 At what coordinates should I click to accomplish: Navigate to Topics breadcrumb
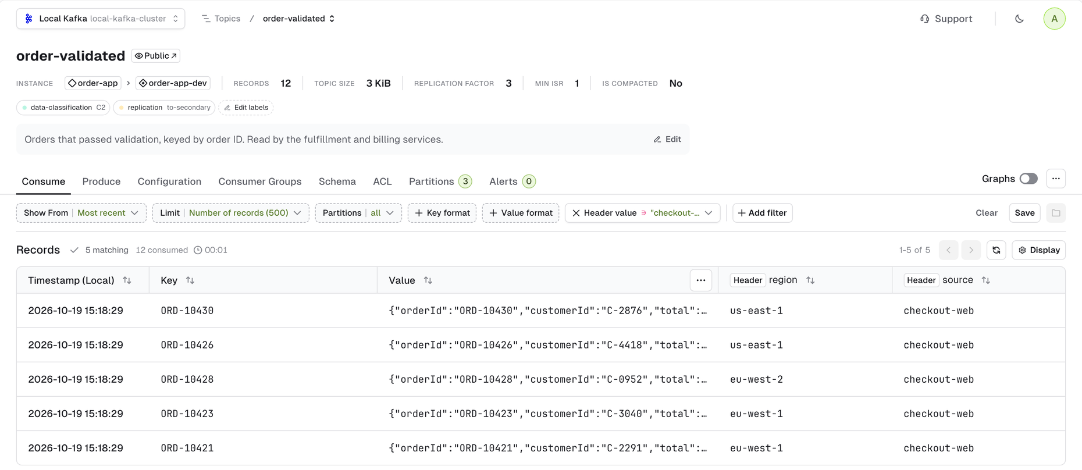(x=221, y=19)
